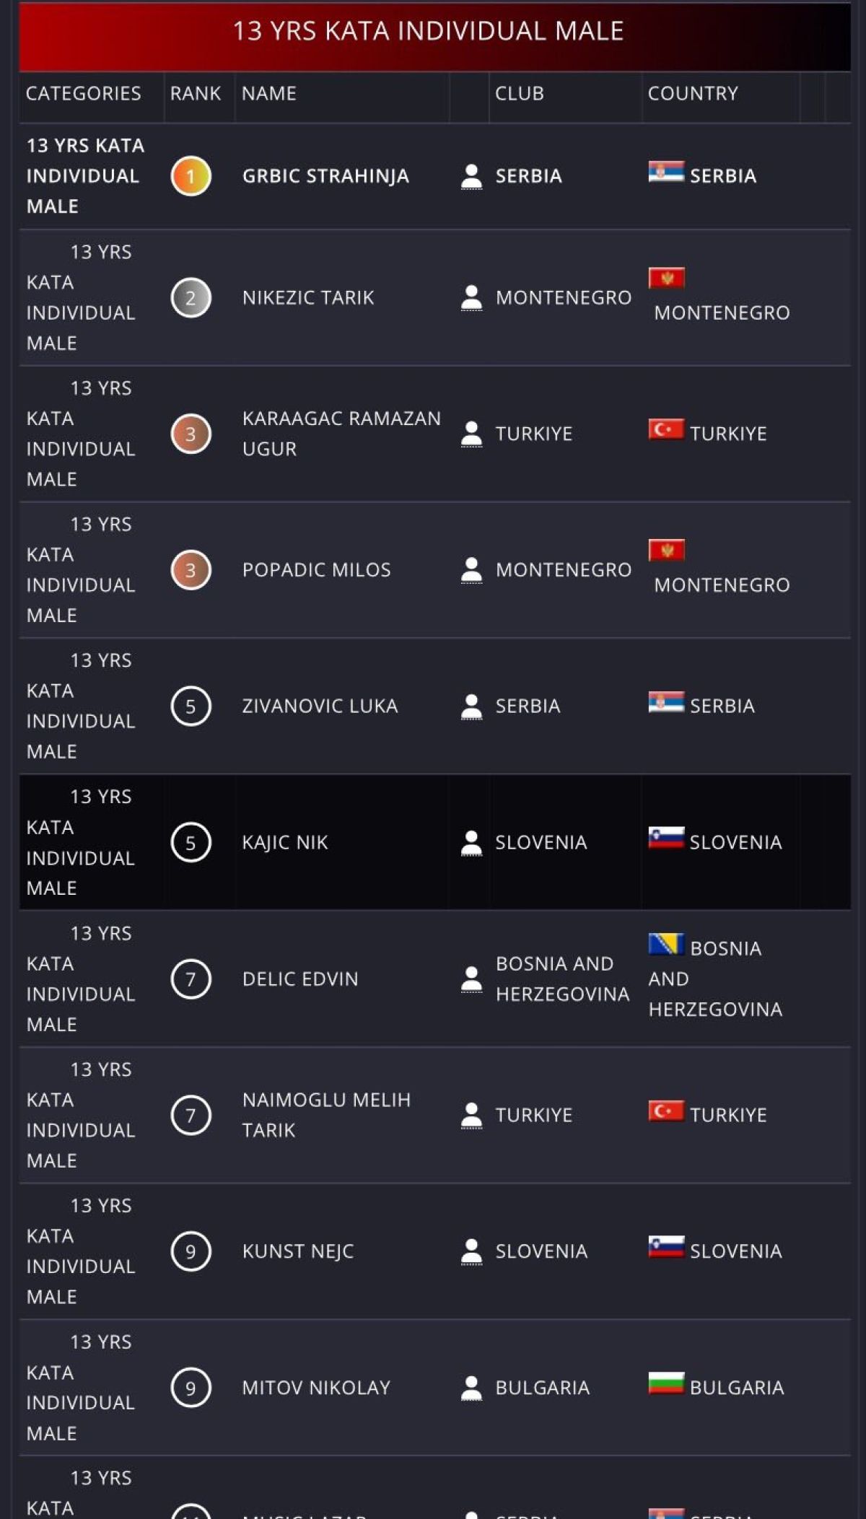
Task: Sort by the RANK column header
Action: (x=196, y=94)
